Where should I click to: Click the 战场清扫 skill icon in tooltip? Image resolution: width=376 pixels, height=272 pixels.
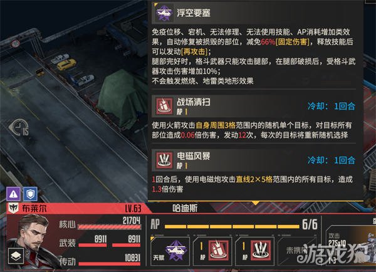[x=164, y=106]
